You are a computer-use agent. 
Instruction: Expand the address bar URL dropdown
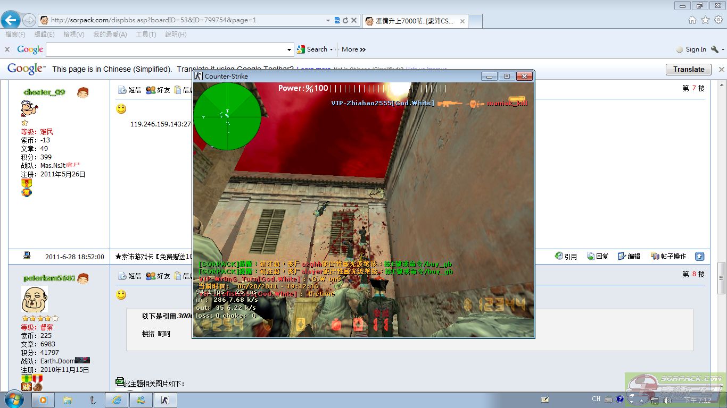point(328,21)
